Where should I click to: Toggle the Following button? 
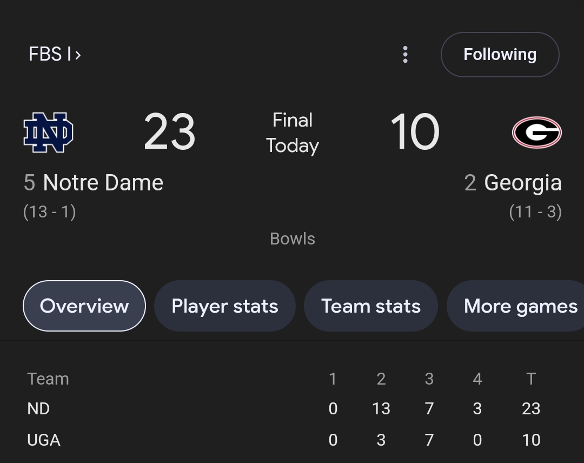[x=500, y=55]
